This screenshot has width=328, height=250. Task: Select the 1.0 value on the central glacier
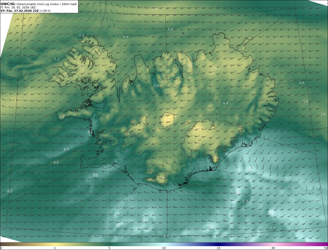coord(168,119)
